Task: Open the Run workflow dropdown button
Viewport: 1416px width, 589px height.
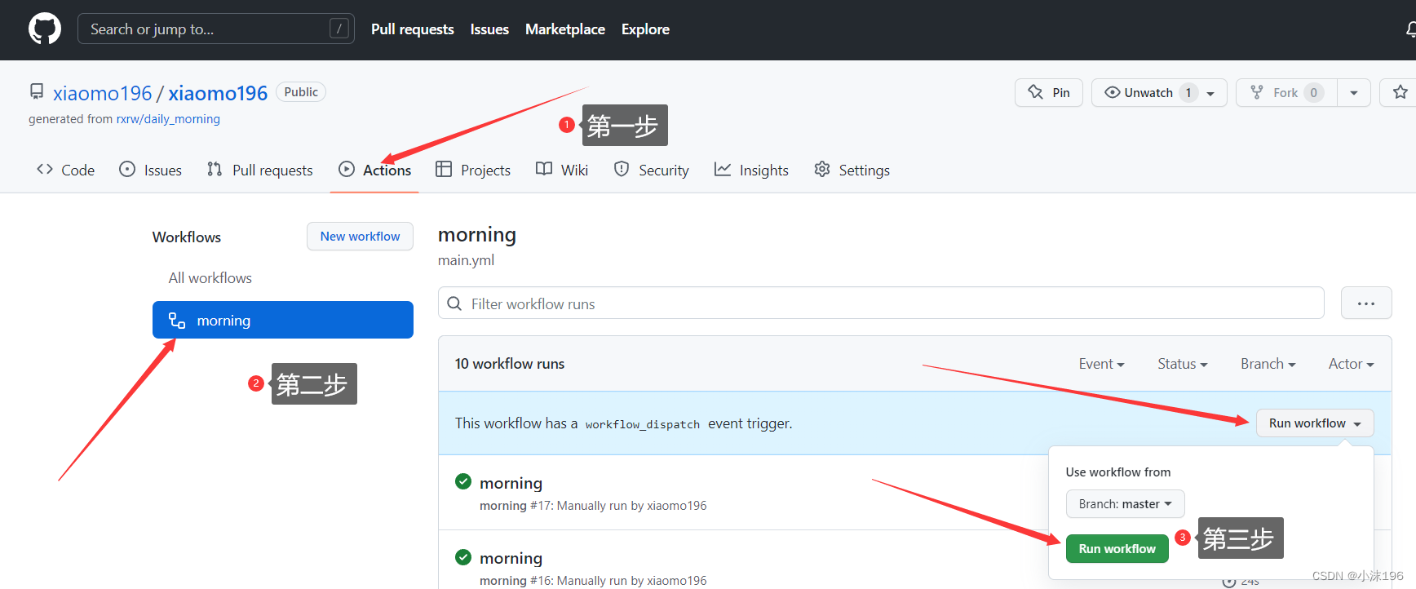Action: point(1315,423)
